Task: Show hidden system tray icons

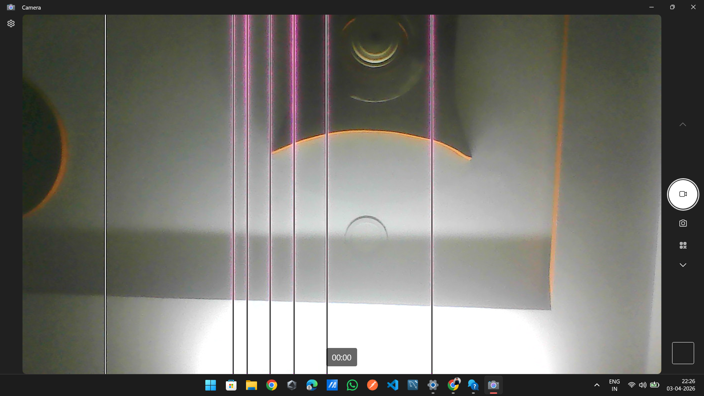Action: click(597, 385)
